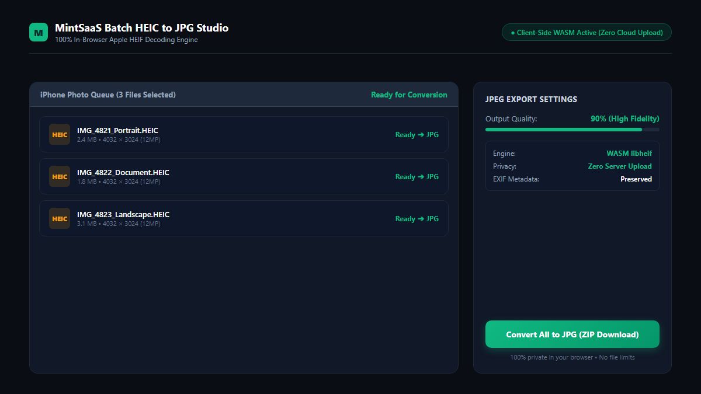Select the IMG_4822_Document.HEIC file name
701x394 pixels.
[x=123, y=172]
